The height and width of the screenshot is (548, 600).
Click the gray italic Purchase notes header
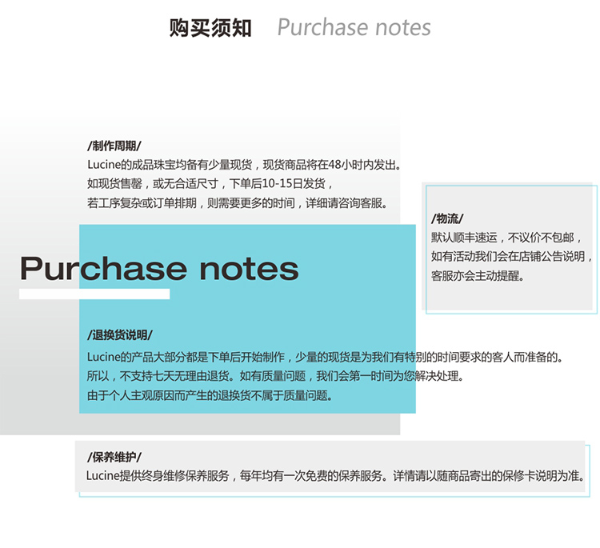(354, 28)
